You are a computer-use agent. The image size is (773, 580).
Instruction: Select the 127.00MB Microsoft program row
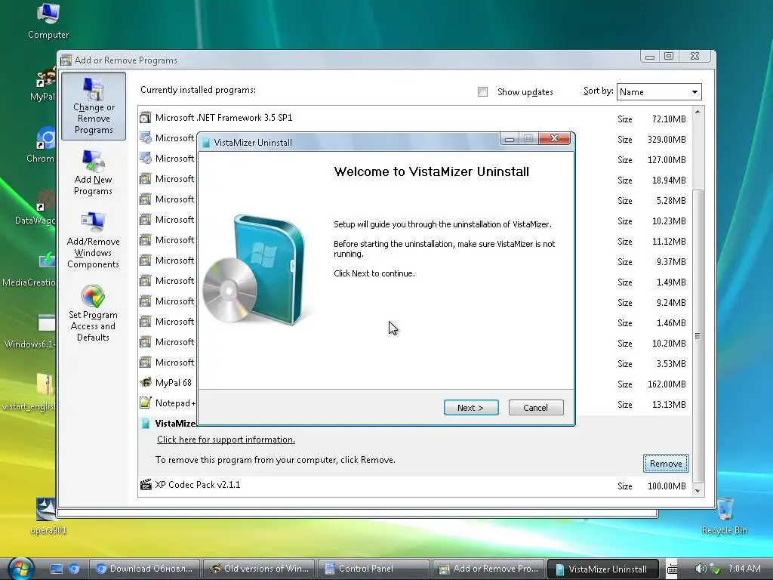414,159
